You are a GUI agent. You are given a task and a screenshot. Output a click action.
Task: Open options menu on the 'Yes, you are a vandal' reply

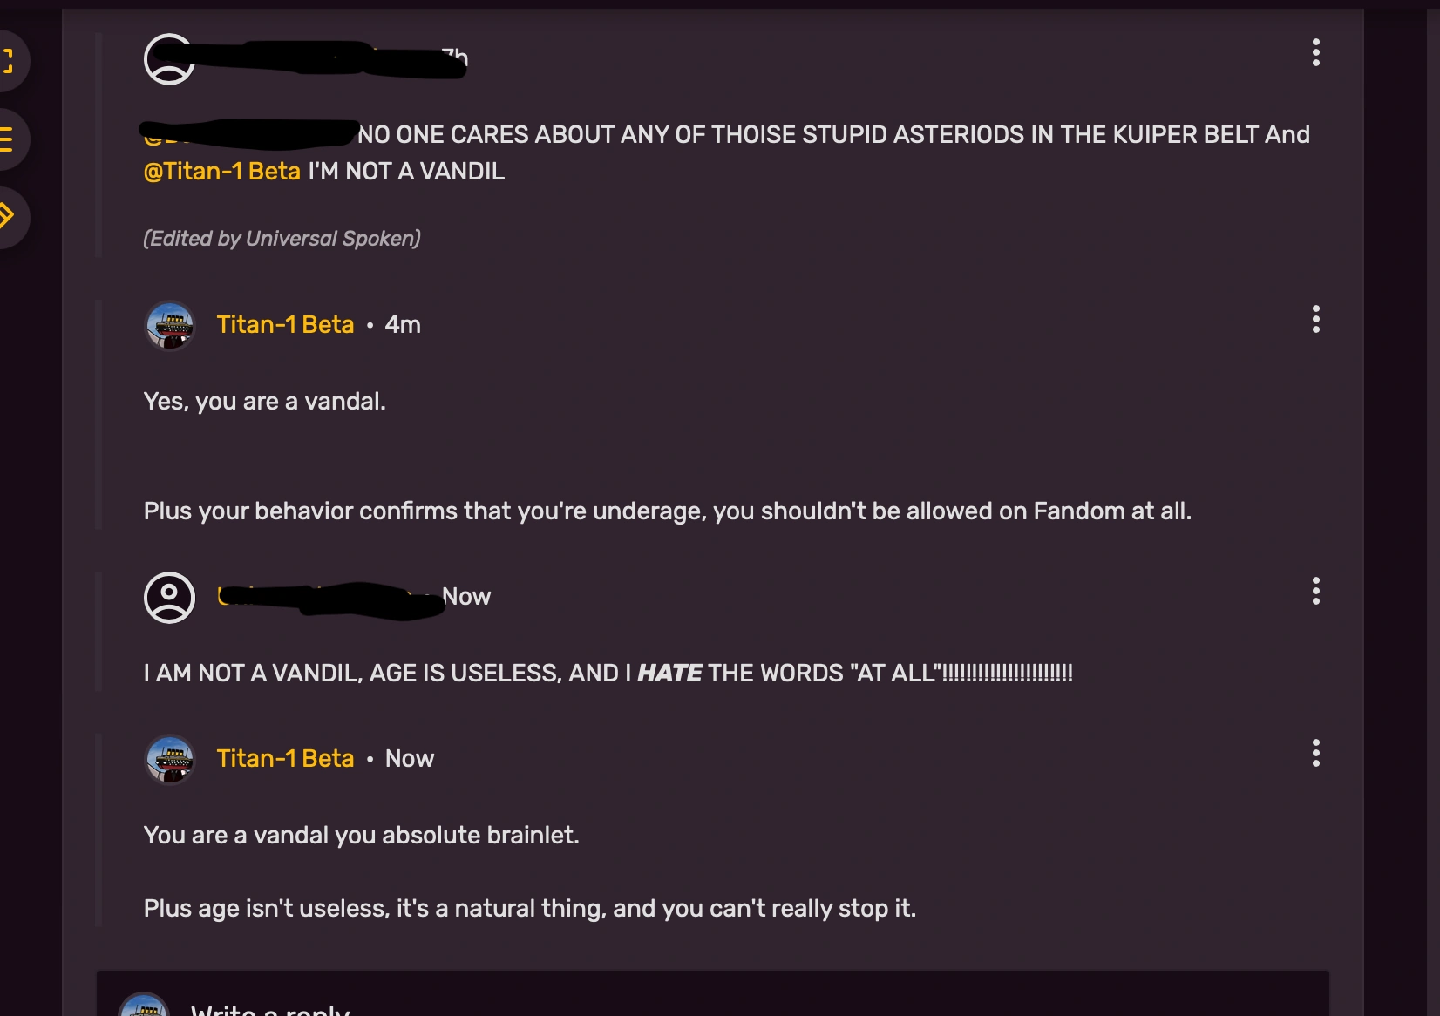1316,321
